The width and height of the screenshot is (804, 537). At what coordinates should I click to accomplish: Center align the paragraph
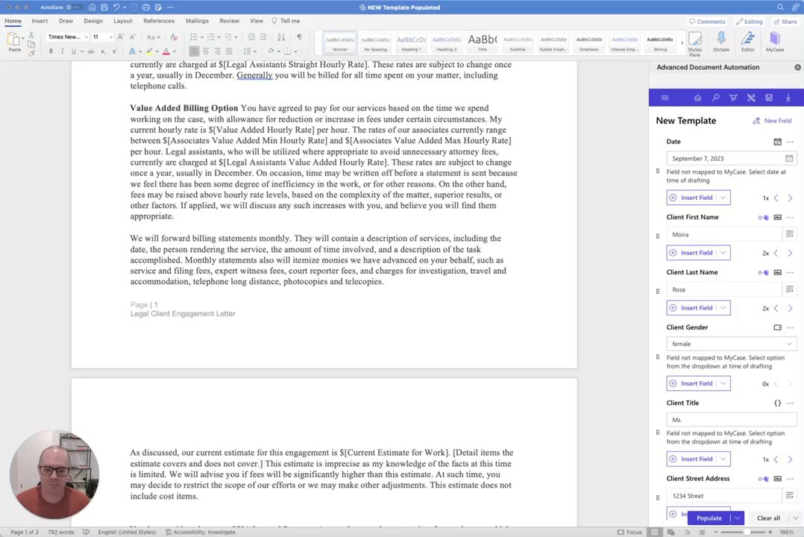[206, 51]
